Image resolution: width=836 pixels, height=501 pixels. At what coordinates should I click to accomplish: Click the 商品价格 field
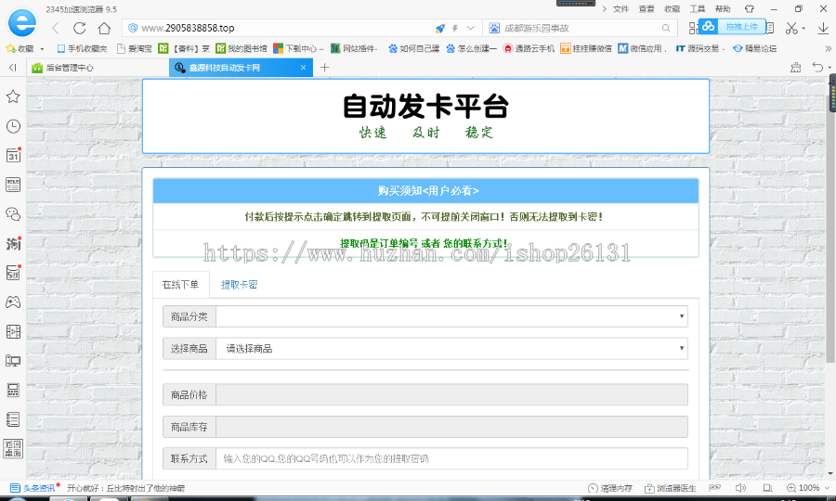[x=451, y=394]
